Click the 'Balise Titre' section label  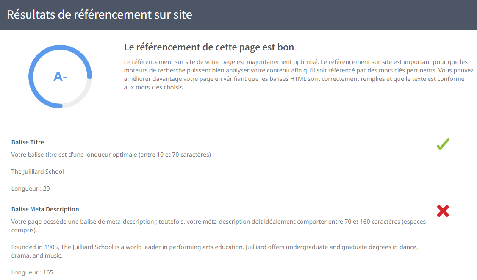coord(28,142)
